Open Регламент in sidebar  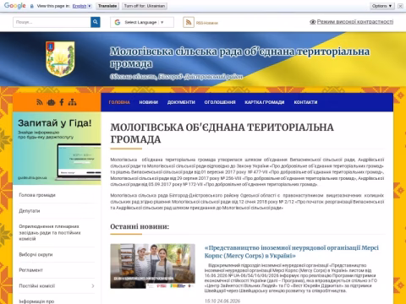[x=30, y=270]
